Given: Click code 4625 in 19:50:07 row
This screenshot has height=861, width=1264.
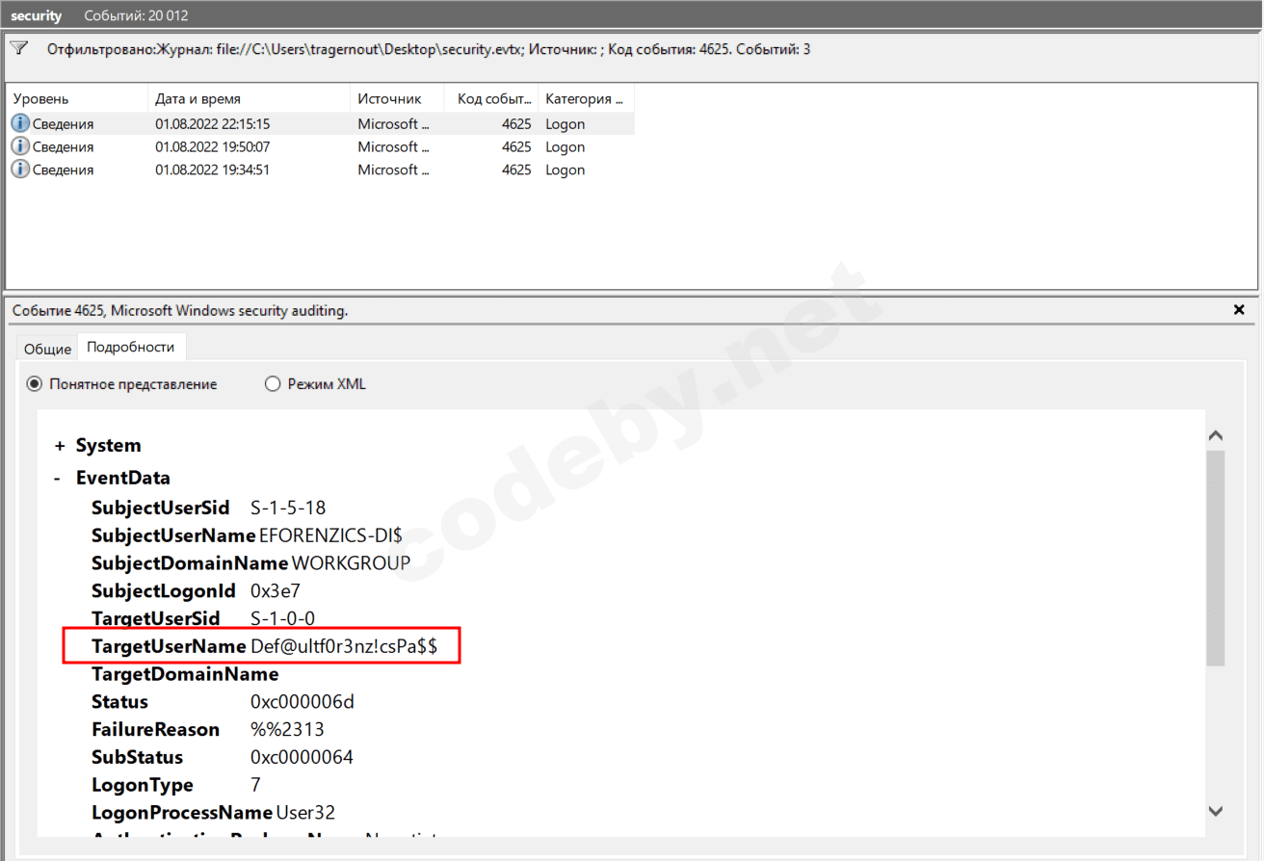Looking at the screenshot, I should pyautogui.click(x=516, y=146).
